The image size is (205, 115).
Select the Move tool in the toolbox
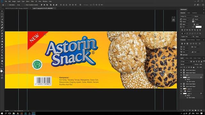coord(2,11)
